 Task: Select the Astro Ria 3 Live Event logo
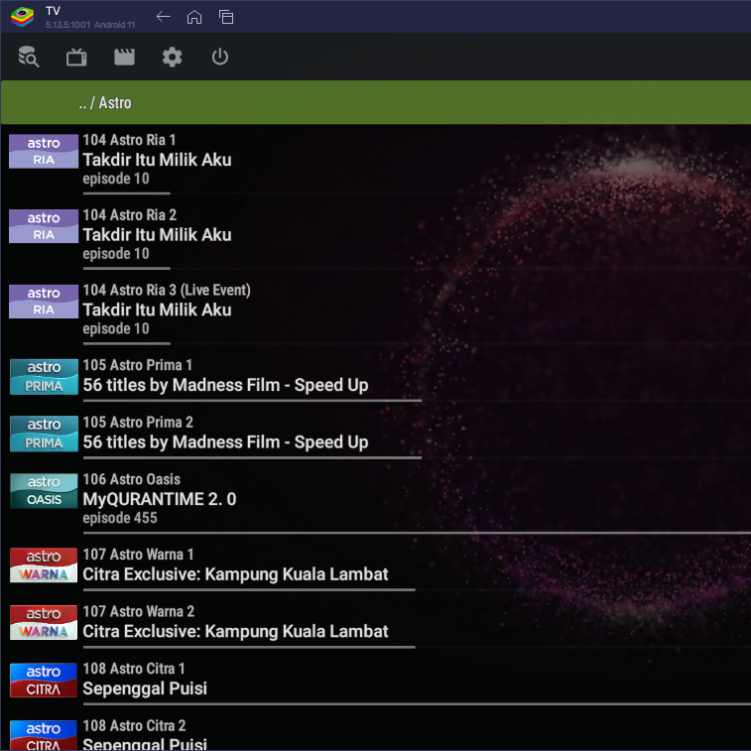pyautogui.click(x=44, y=302)
